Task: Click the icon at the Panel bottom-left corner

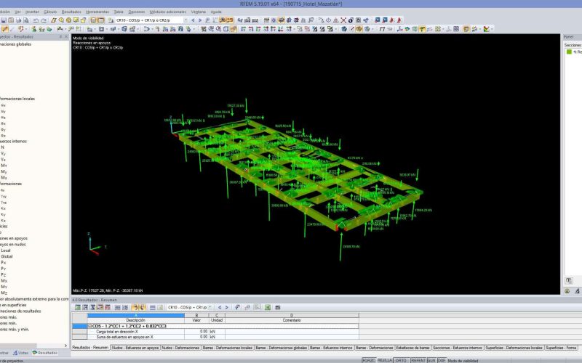Action: (x=569, y=281)
